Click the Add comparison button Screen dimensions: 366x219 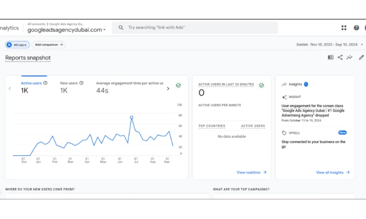[49, 45]
